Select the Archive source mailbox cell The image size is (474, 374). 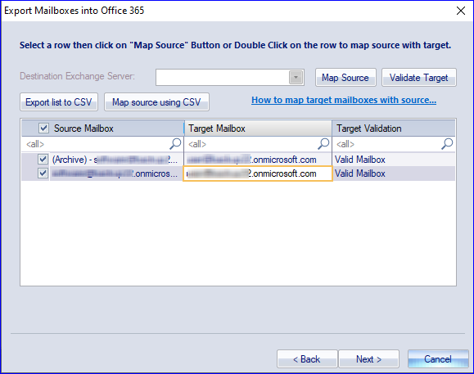pyautogui.click(x=117, y=160)
